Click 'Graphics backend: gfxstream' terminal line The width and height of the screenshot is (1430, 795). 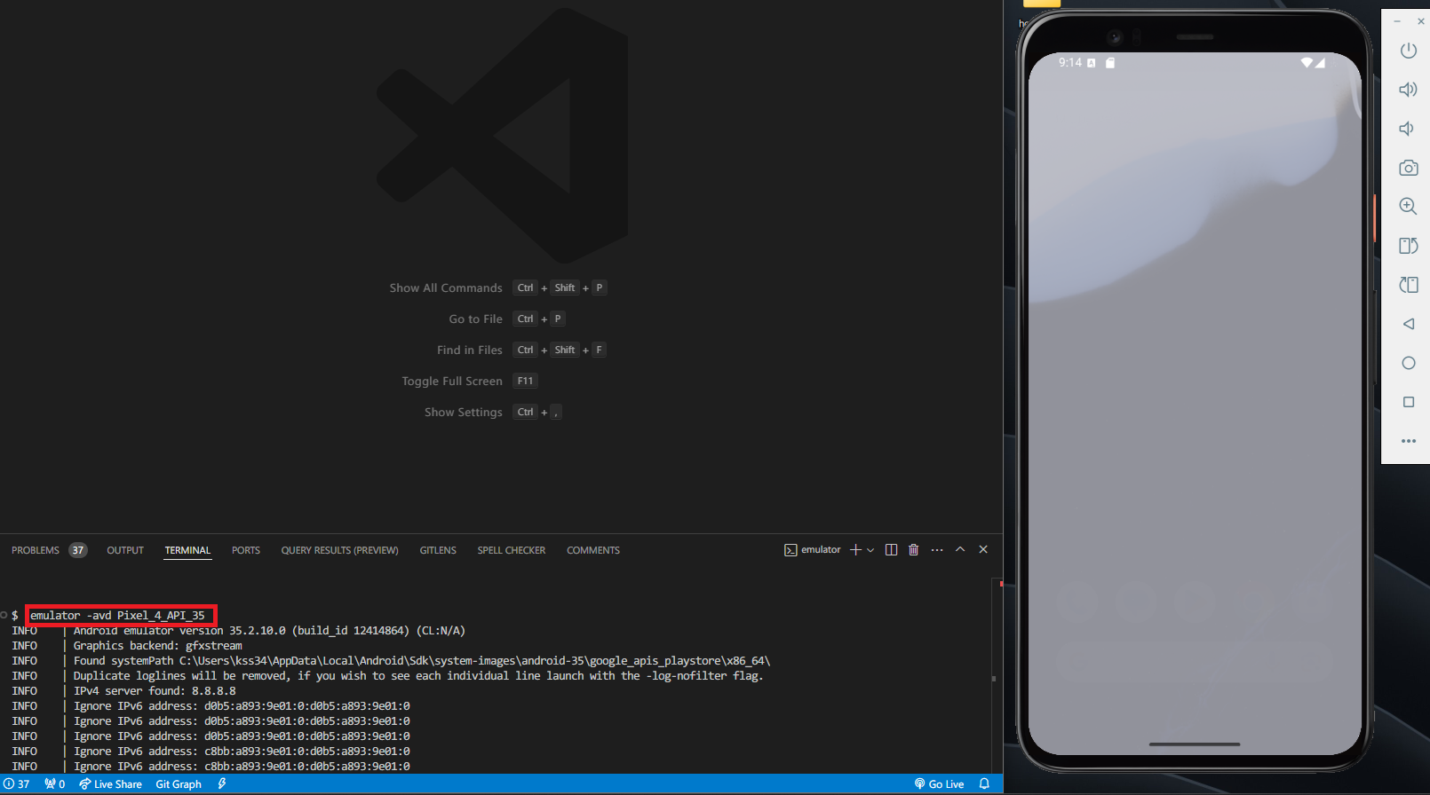[x=157, y=646]
